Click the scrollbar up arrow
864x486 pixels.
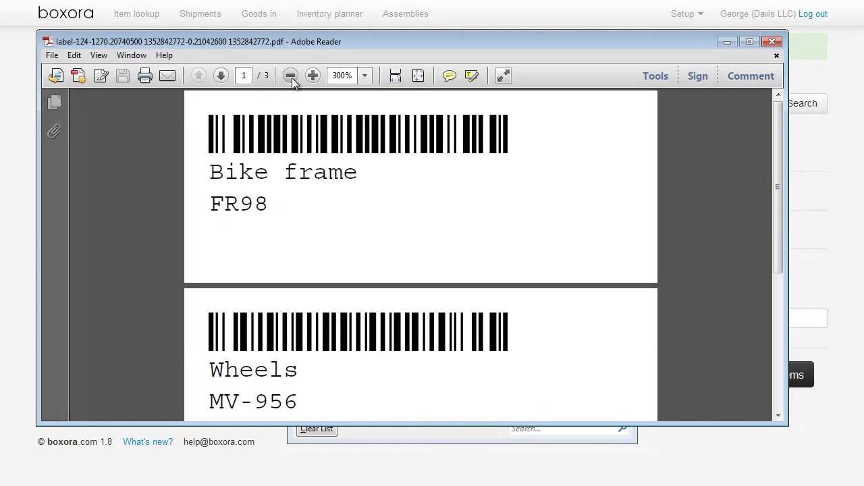778,94
